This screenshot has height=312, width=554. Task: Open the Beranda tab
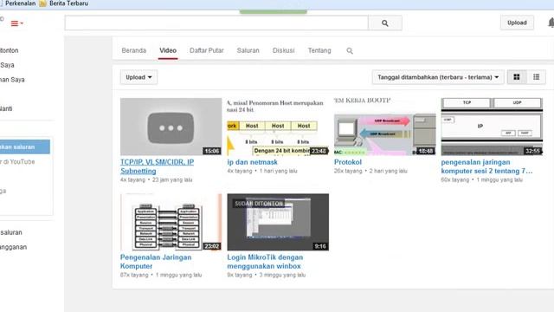134,50
